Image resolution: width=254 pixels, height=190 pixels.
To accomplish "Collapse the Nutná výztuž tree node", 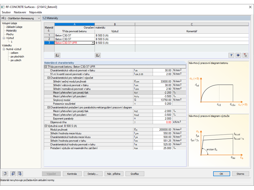I will [x=4, y=49].
